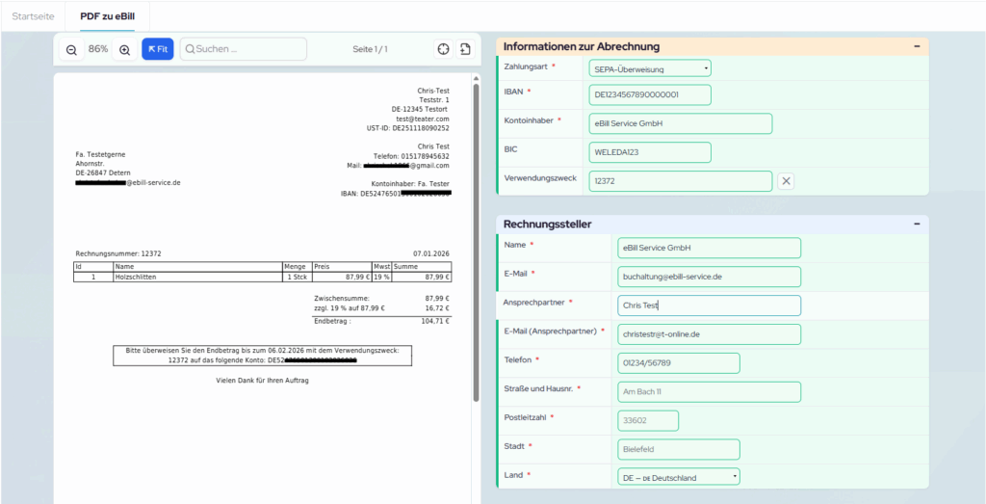The width and height of the screenshot is (986, 504).
Task: Click the Zwischensumme line in the invoice
Action: 381,298
